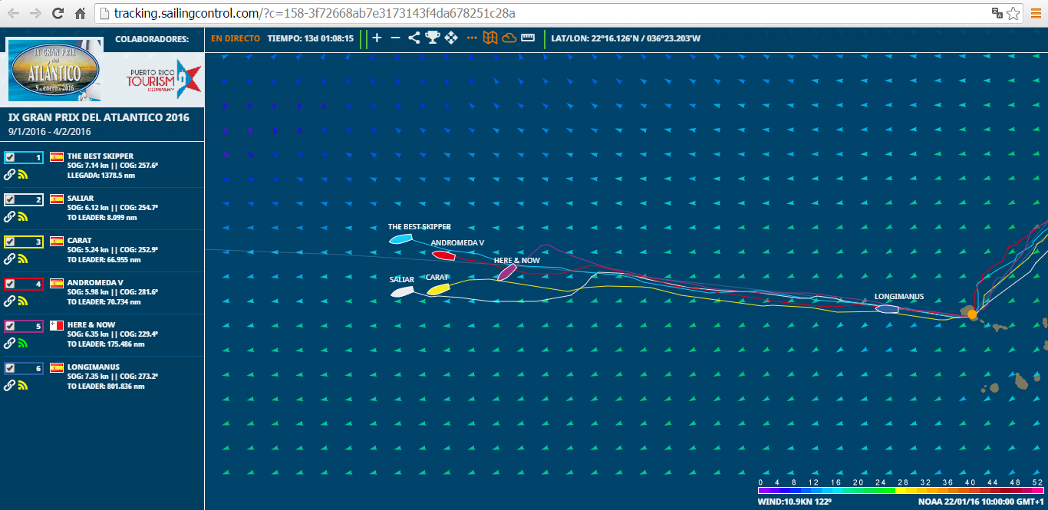This screenshot has width=1048, height=510.
Task: Click the EN DIRECTO live mode label
Action: 236,38
